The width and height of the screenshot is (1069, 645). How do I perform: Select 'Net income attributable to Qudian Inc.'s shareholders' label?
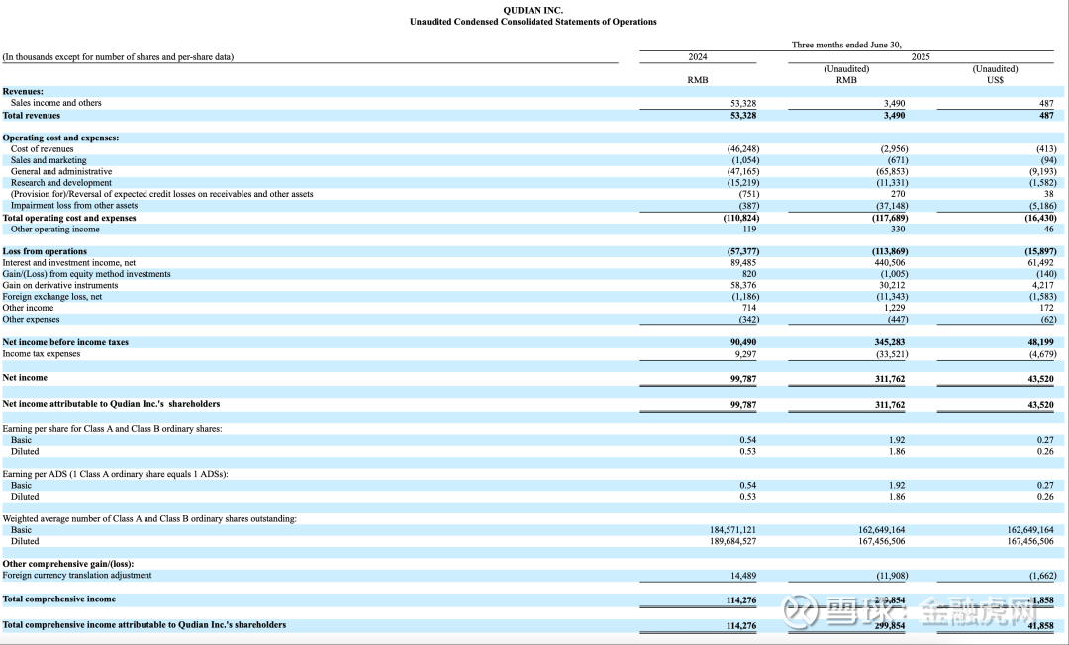pos(111,404)
